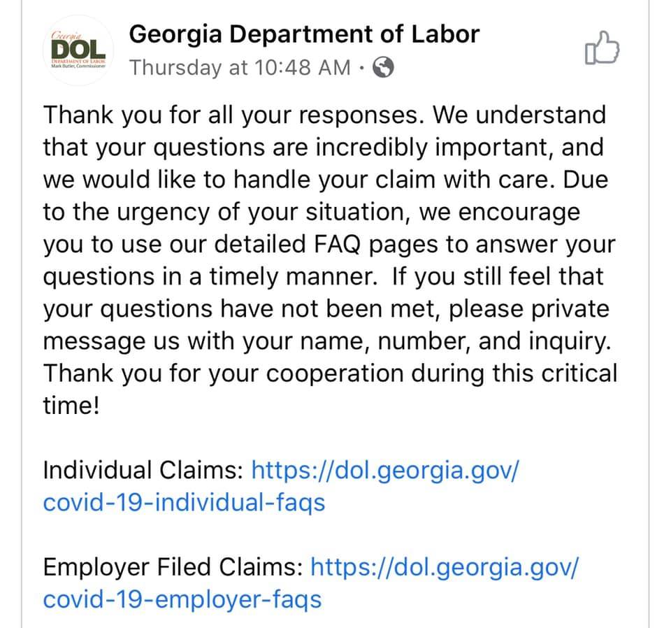Click the Mark Butler Commissioner logo caption
671x628 pixels.
click(78, 66)
